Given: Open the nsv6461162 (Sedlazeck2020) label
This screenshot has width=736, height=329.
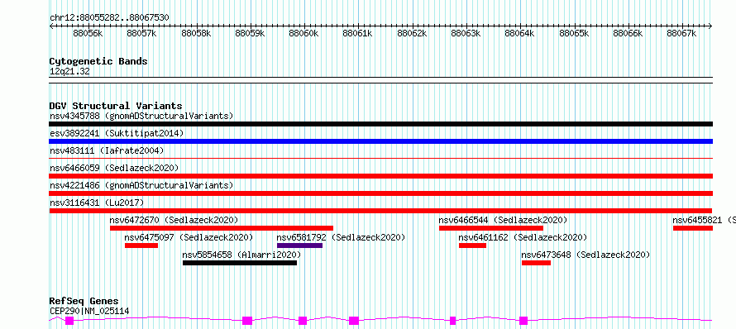Looking at the screenshot, I should (x=523, y=237).
